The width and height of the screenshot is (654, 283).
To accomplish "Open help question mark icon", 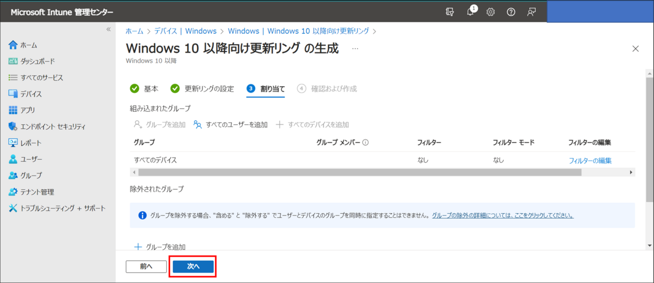I will (511, 12).
